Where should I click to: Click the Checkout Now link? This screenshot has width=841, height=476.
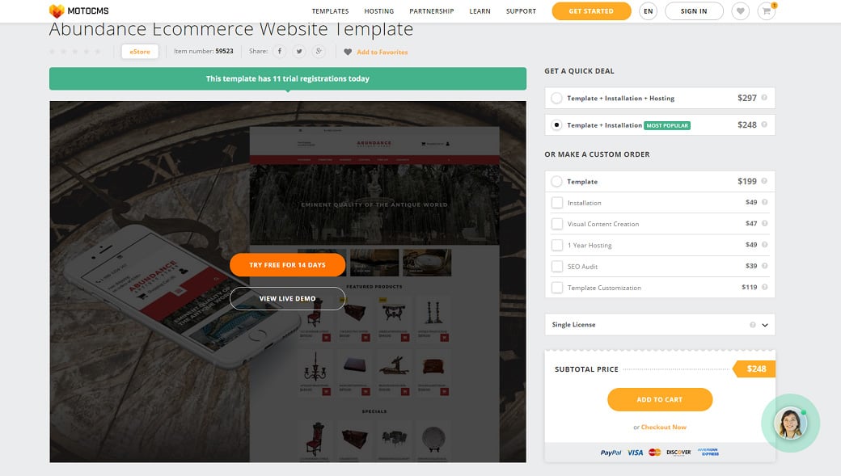coord(663,428)
